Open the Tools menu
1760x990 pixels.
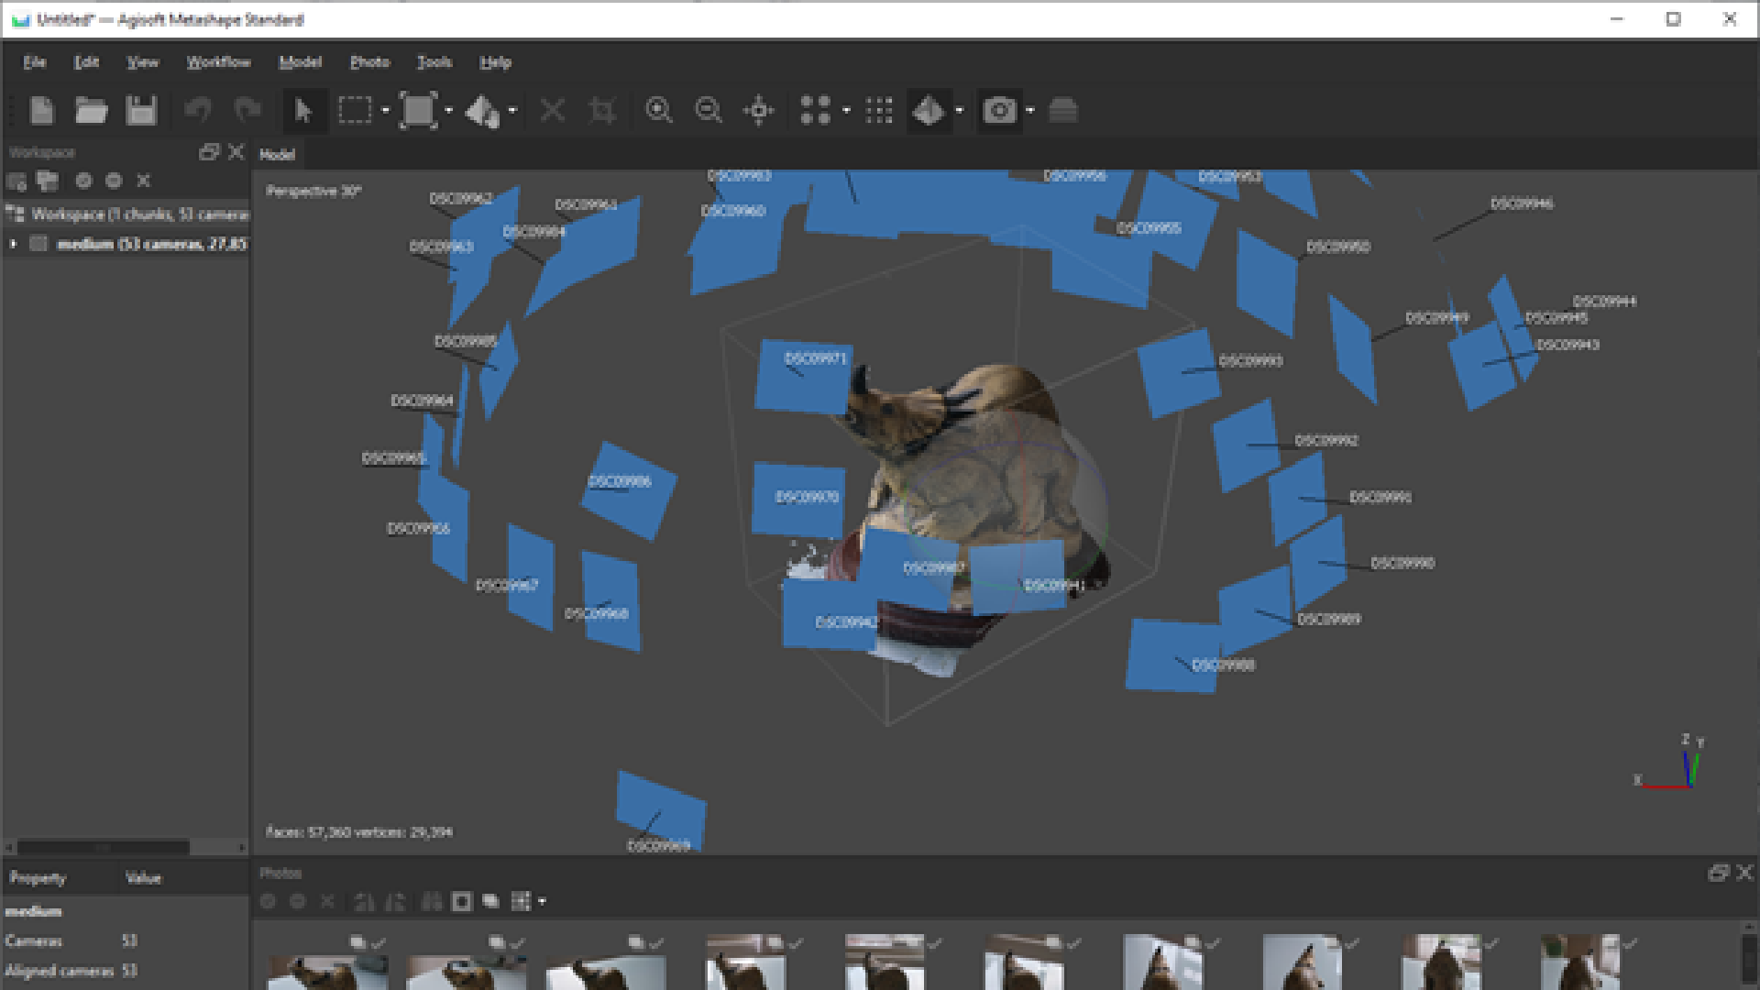[434, 62]
